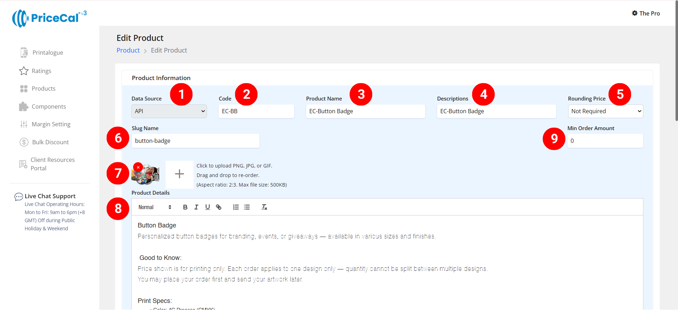This screenshot has width=678, height=310.
Task: Start a bulleted list in editor
Action: coord(247,207)
